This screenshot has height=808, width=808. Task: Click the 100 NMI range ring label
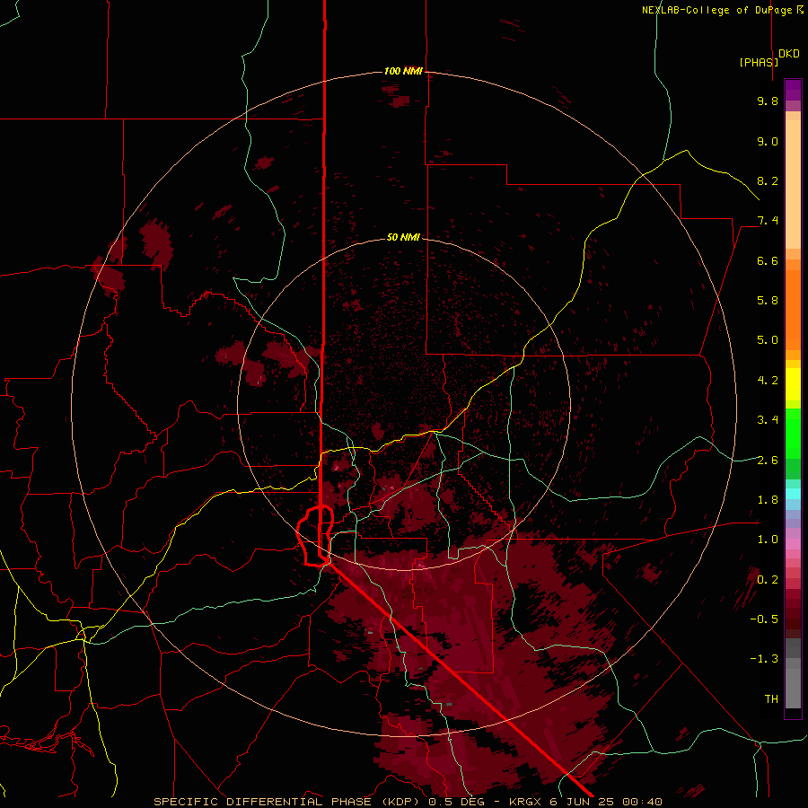click(x=403, y=71)
